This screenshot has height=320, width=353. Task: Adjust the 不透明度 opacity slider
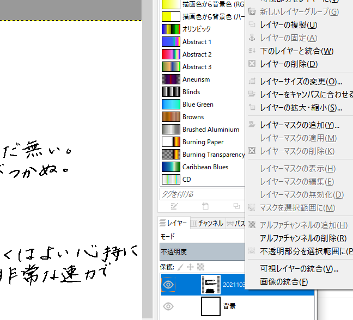pyautogui.click(x=202, y=252)
